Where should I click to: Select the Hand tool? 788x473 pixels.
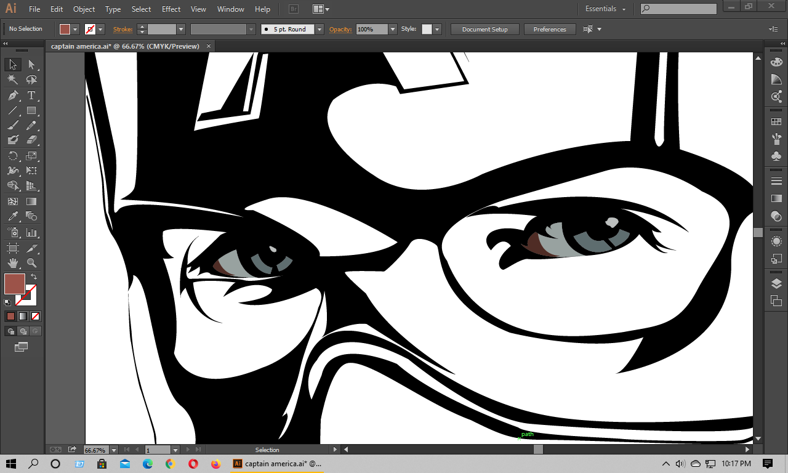[13, 263]
